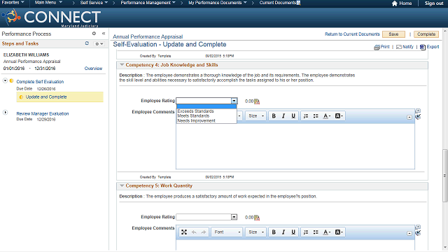Open the Competency 5 Employee Rating dropdown

pos(234,217)
